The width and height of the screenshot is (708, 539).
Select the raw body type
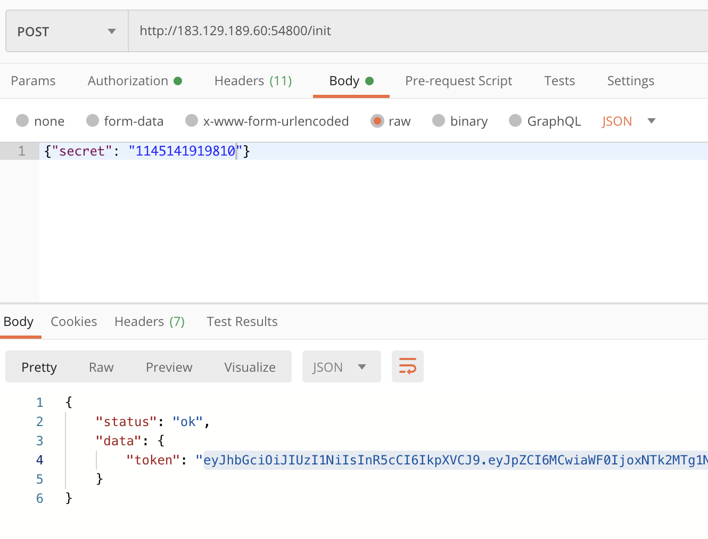pyautogui.click(x=391, y=121)
